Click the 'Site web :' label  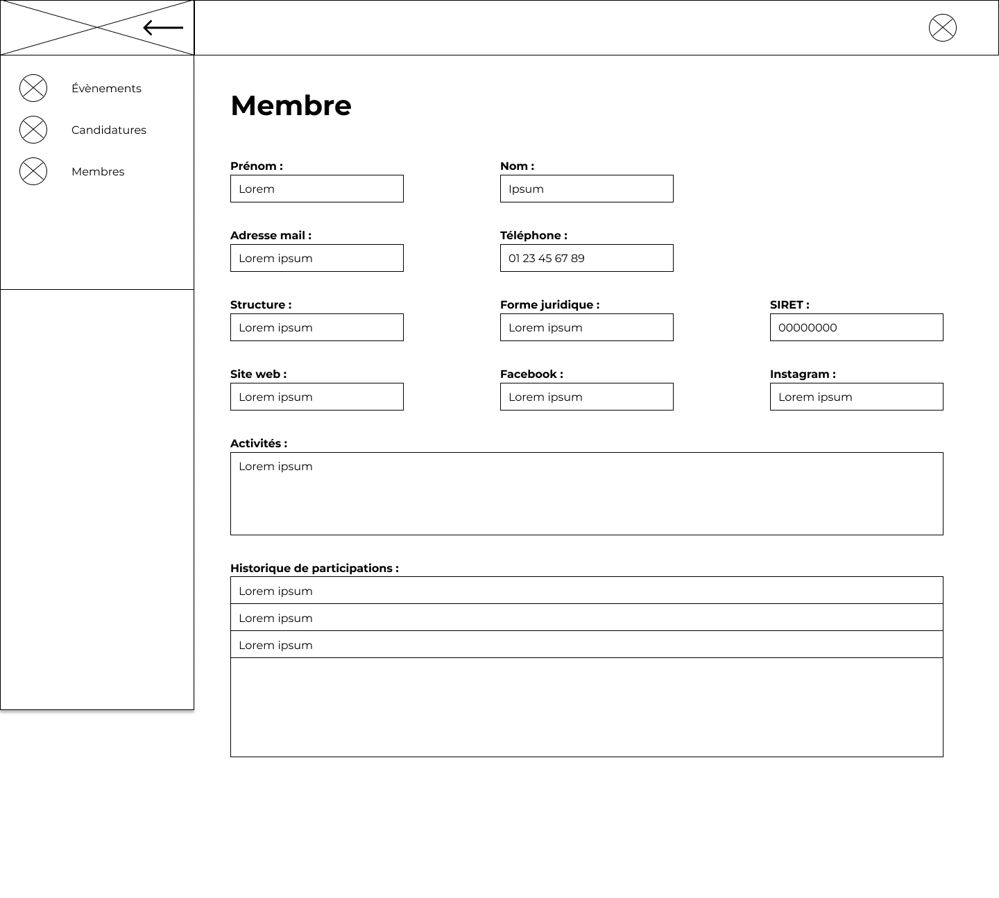pos(258,374)
